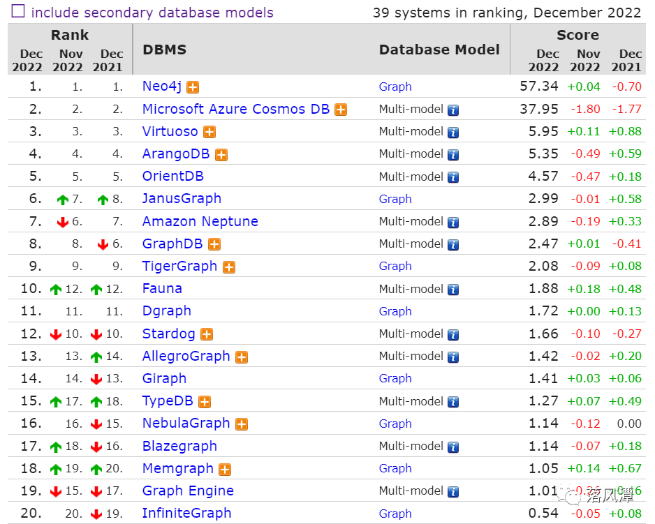Click Graph model link in Dgraph row

click(395, 312)
